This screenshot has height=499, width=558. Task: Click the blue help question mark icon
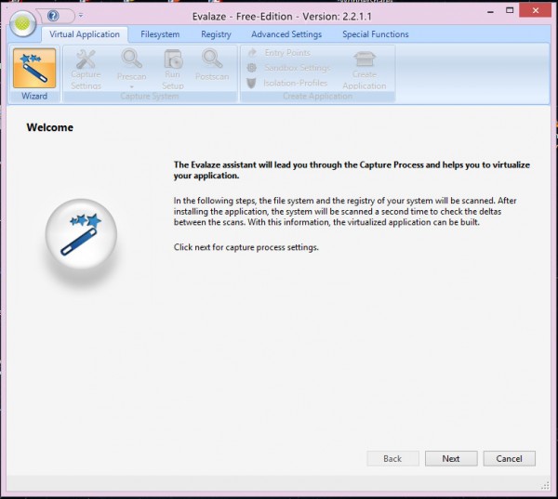[x=53, y=16]
